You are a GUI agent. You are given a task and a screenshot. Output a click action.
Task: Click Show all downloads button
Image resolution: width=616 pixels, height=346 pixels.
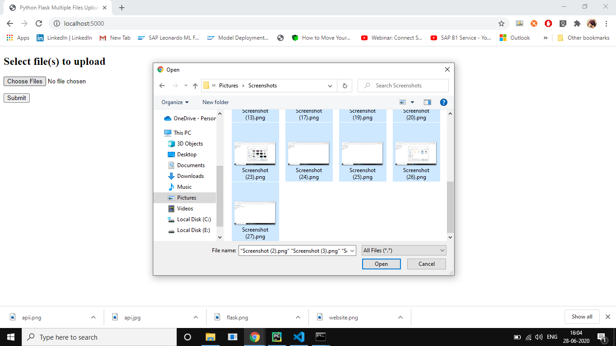coord(582,317)
